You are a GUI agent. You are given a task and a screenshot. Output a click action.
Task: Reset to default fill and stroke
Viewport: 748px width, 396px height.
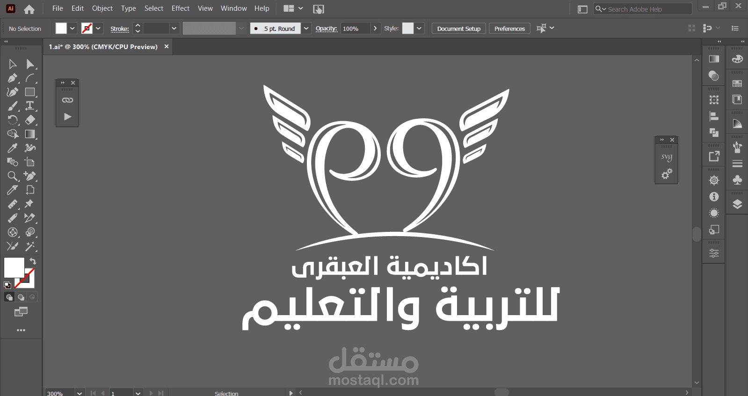pos(7,285)
